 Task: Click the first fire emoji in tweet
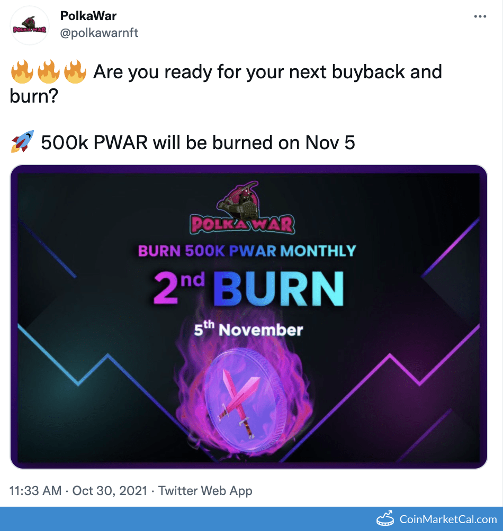[x=22, y=72]
